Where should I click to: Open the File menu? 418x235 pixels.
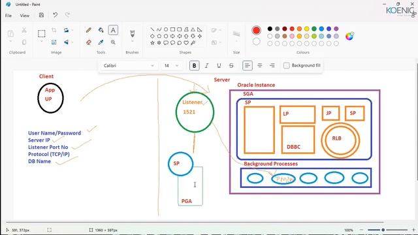click(x=8, y=16)
